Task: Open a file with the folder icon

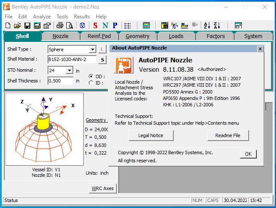Action: pos(18,26)
